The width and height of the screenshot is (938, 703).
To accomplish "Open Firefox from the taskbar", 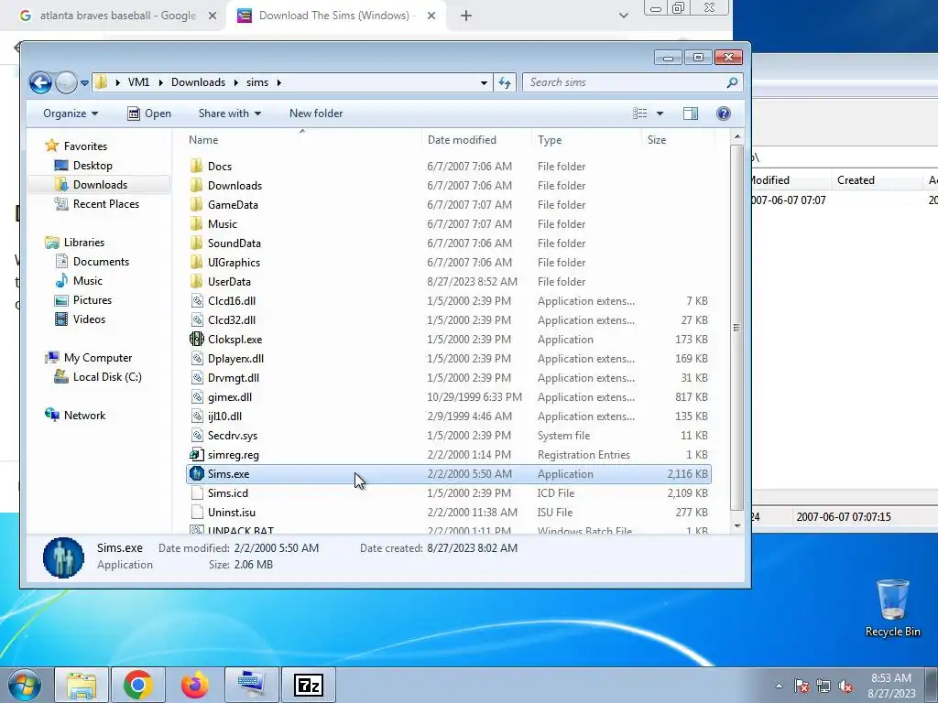I will click(x=195, y=685).
